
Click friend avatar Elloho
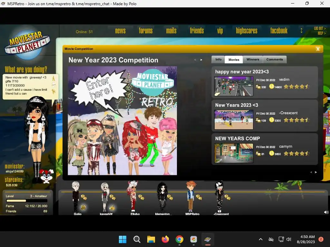132,196
